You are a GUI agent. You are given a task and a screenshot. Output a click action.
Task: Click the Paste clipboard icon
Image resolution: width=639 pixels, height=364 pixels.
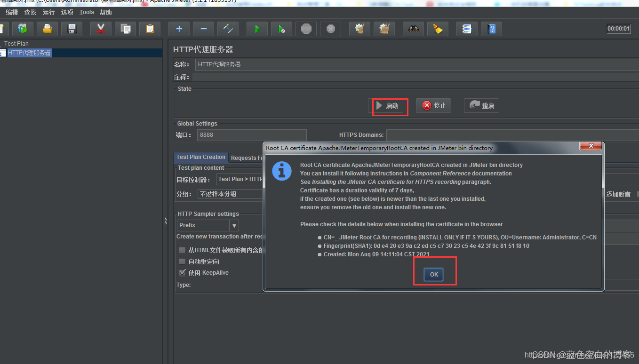(150, 29)
